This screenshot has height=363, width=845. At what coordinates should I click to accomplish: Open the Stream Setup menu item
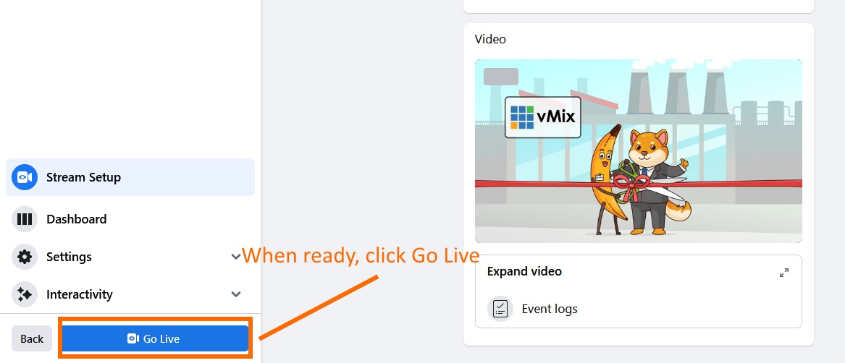point(130,177)
